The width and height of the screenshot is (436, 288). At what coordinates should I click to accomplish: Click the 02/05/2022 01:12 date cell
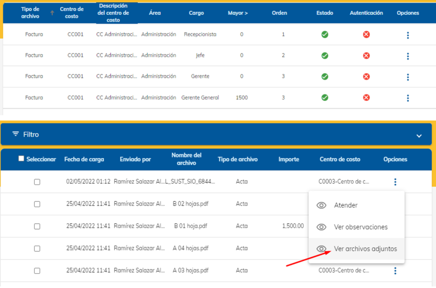[88, 182]
